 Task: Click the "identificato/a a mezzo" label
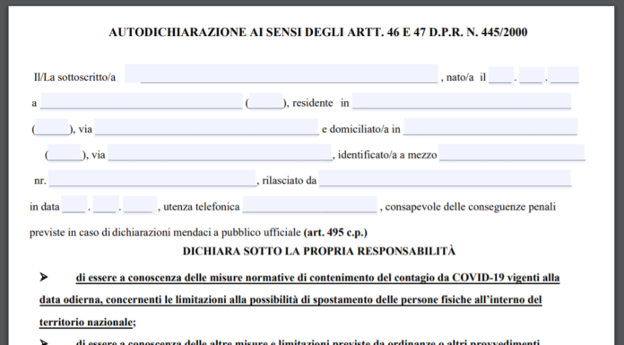(387, 155)
